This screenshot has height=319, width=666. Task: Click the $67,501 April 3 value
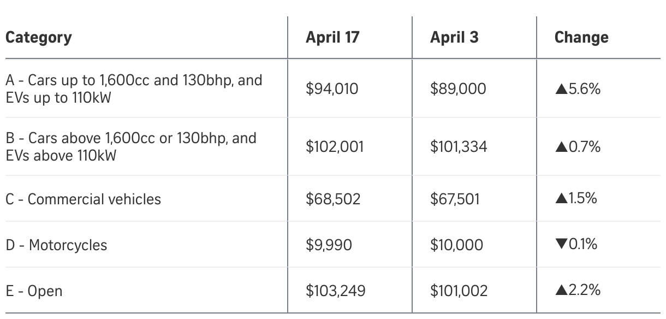455,199
